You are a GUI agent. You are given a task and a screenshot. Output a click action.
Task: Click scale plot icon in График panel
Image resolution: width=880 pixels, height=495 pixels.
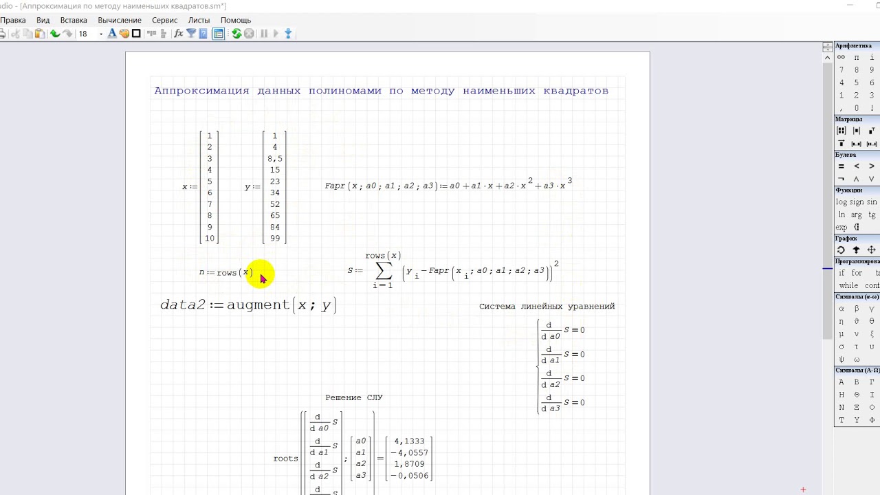(x=857, y=250)
